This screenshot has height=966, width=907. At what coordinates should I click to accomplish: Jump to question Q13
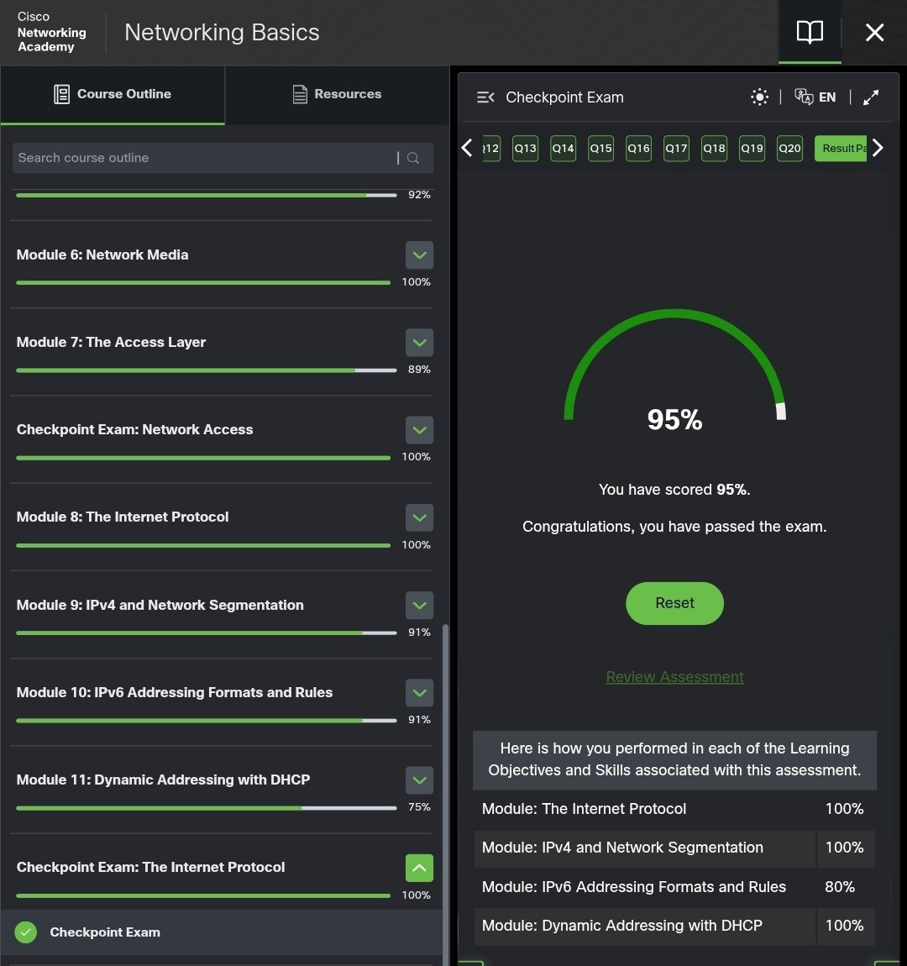(525, 149)
